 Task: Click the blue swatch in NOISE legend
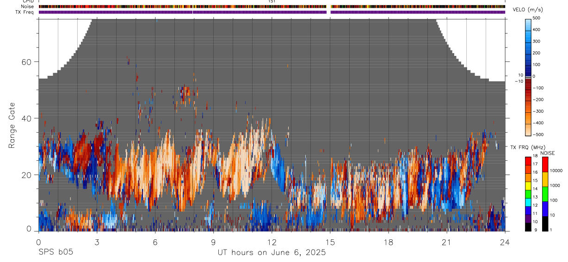545,209
